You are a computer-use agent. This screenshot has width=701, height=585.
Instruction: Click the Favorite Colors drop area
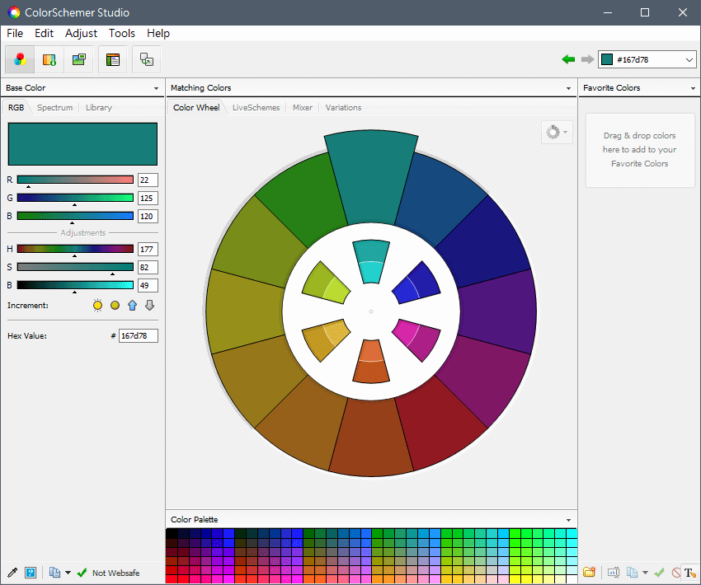640,150
